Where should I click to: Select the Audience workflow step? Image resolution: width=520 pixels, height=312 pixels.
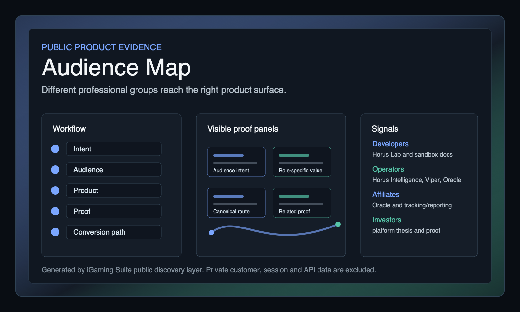(x=114, y=170)
